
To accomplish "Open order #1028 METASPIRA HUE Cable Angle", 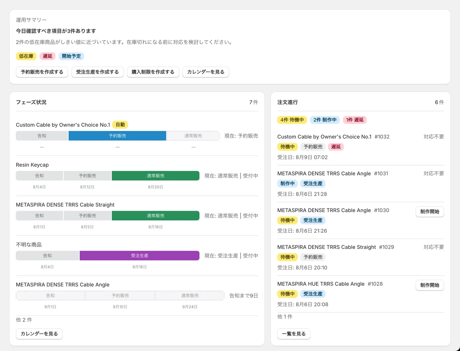I will [330, 284].
